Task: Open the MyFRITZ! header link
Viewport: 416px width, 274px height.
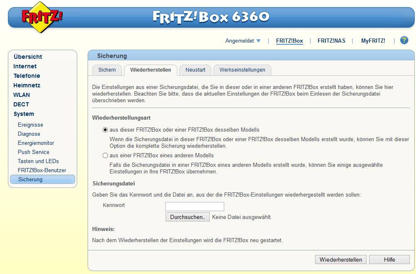Action: [x=373, y=41]
